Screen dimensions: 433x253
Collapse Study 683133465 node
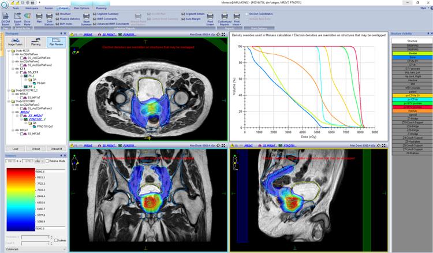(x=9, y=101)
